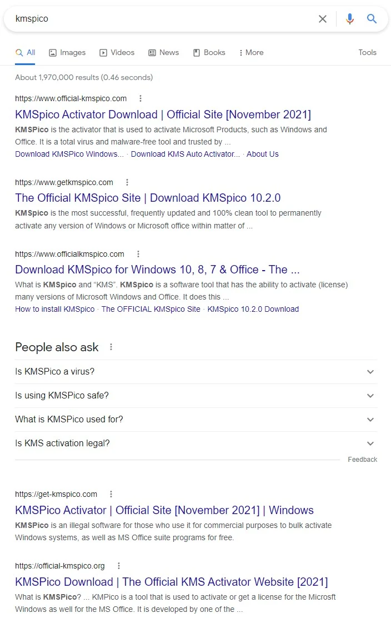
Task: Follow the "KMSpico 10.2.0 Download" sitelink
Action: click(x=253, y=310)
